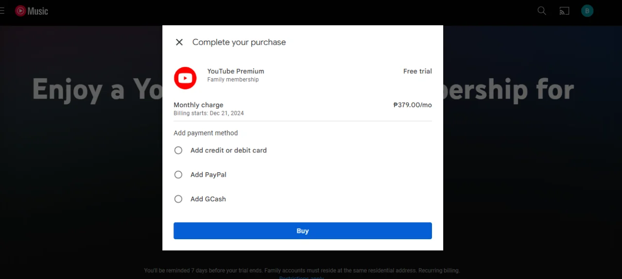Close the Complete your purchase dialog
Image resolution: width=622 pixels, height=279 pixels.
tap(179, 42)
